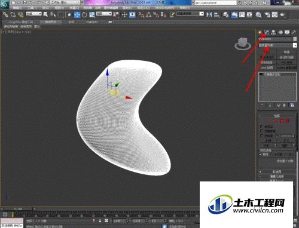The height and width of the screenshot is (228, 299).
Task: Click the Unlink Selection tool
Action: click(13, 14)
